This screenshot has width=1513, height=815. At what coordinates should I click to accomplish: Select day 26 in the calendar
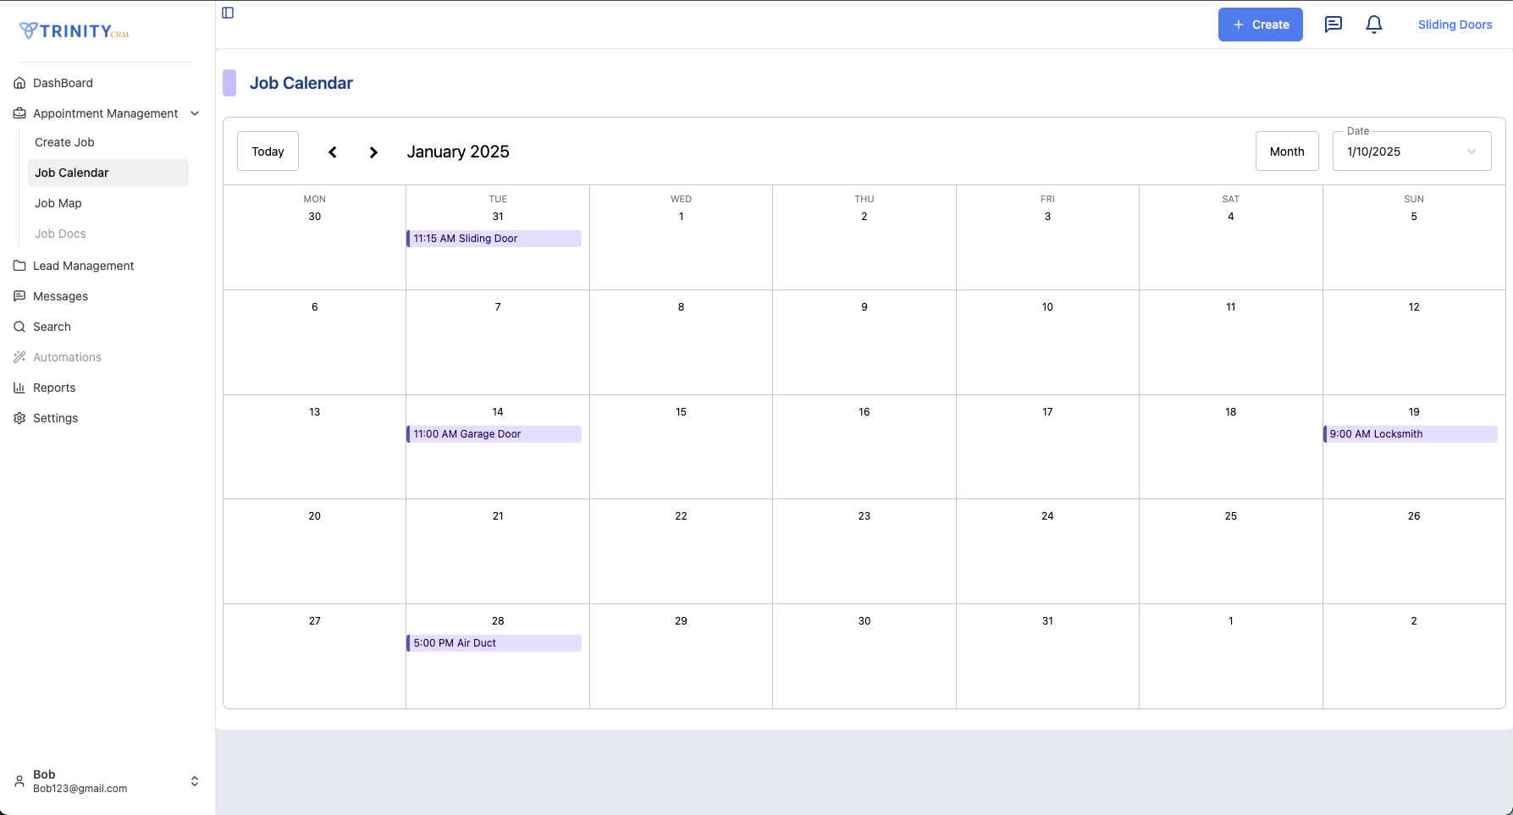(1414, 516)
